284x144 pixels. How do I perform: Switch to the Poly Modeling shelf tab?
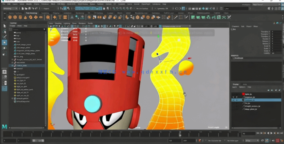[31, 13]
